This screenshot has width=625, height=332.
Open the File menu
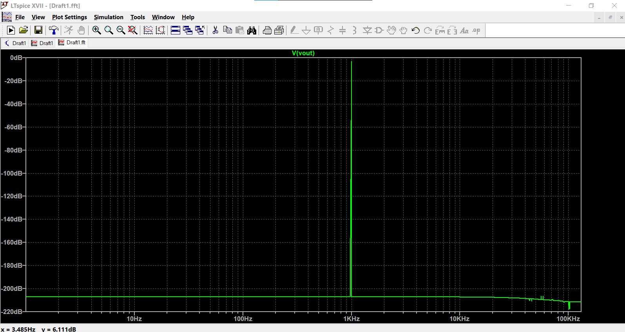[x=20, y=17]
